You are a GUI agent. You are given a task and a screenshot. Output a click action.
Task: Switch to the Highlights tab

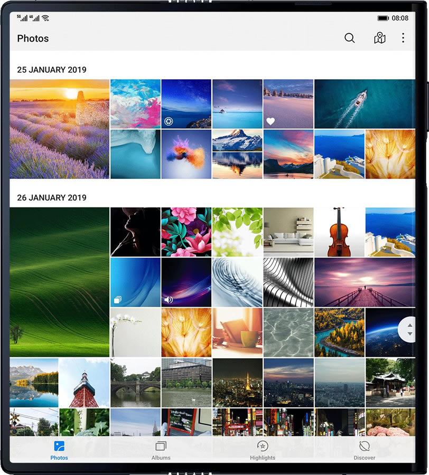click(x=263, y=450)
